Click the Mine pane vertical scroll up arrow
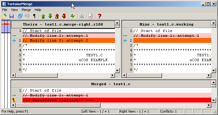 pos(213,23)
